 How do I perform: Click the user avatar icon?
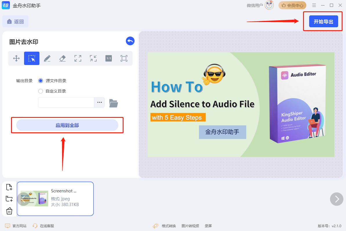pyautogui.click(x=269, y=5)
